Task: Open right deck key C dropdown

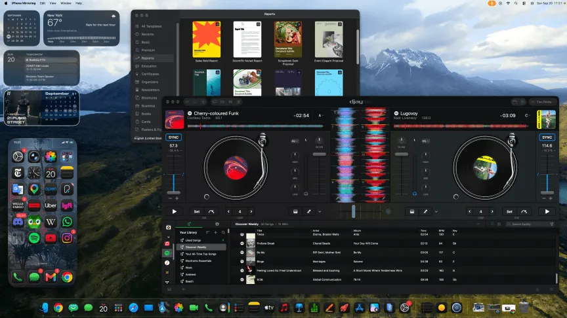Action: point(527,115)
